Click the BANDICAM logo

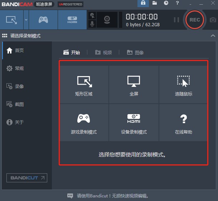[17, 4]
